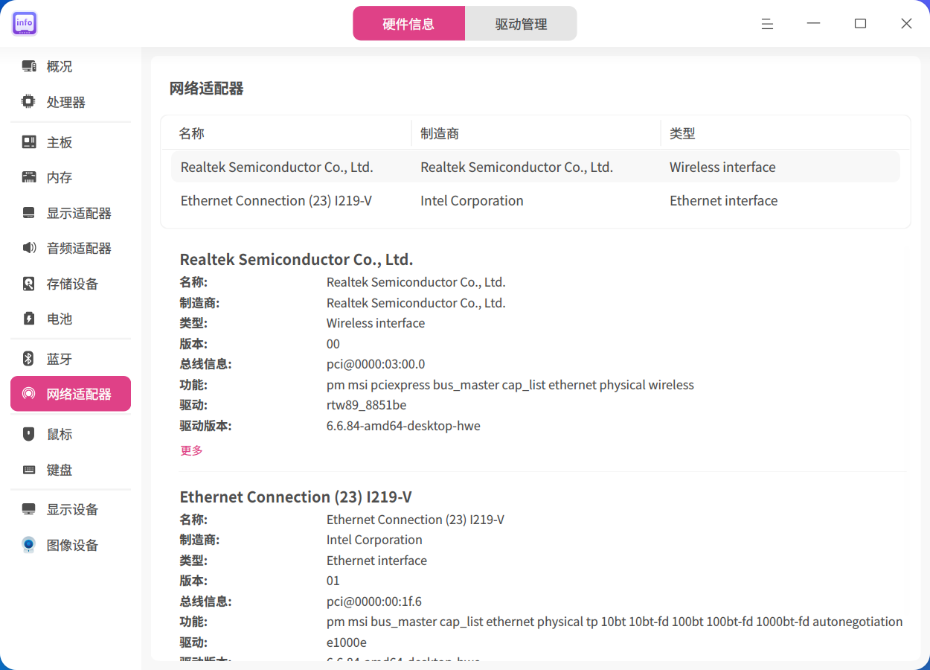Select the 蓝牙 Bluetooth icon
Viewport: 930px width, 670px height.
29,359
